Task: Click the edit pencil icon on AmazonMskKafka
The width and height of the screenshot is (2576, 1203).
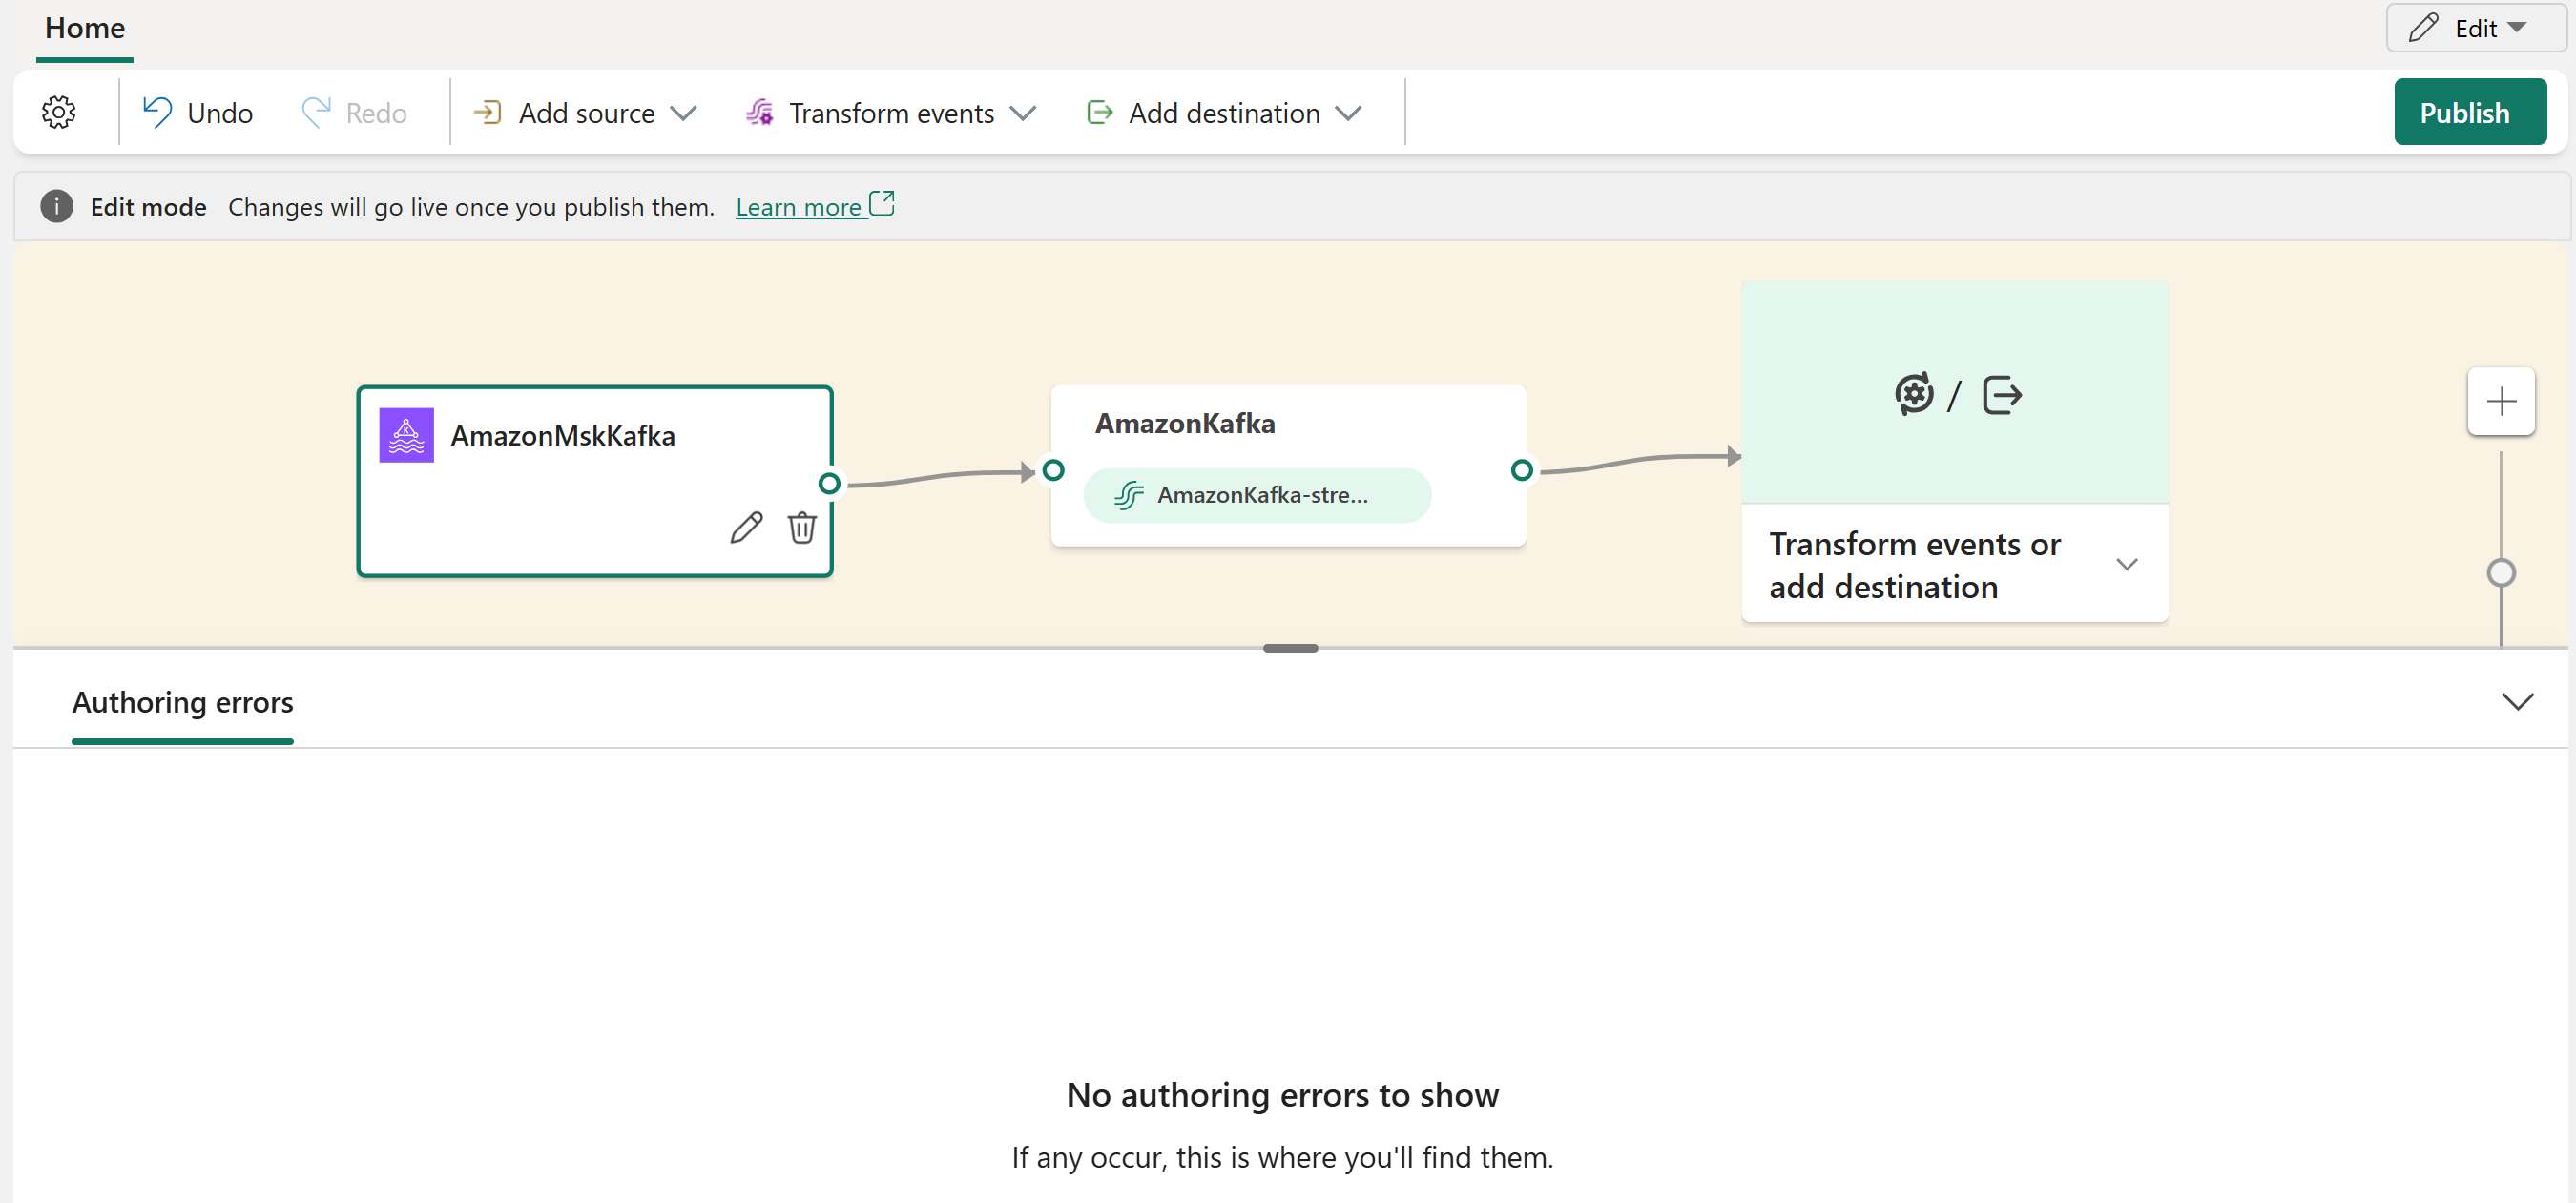Action: click(742, 529)
